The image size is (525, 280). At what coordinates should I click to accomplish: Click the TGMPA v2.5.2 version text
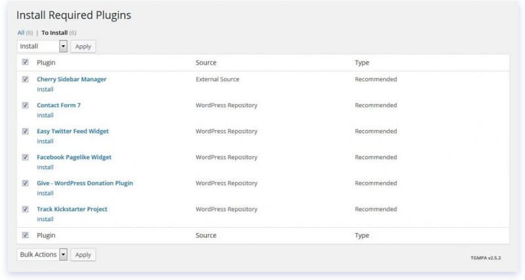(486, 258)
